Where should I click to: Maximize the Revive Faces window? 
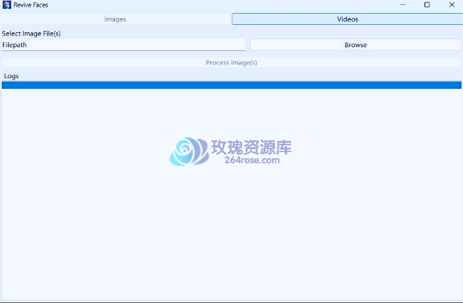click(x=427, y=5)
